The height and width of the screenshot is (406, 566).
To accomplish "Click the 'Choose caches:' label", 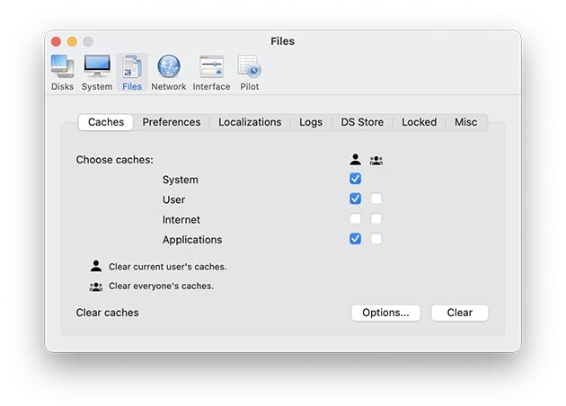I will [114, 160].
